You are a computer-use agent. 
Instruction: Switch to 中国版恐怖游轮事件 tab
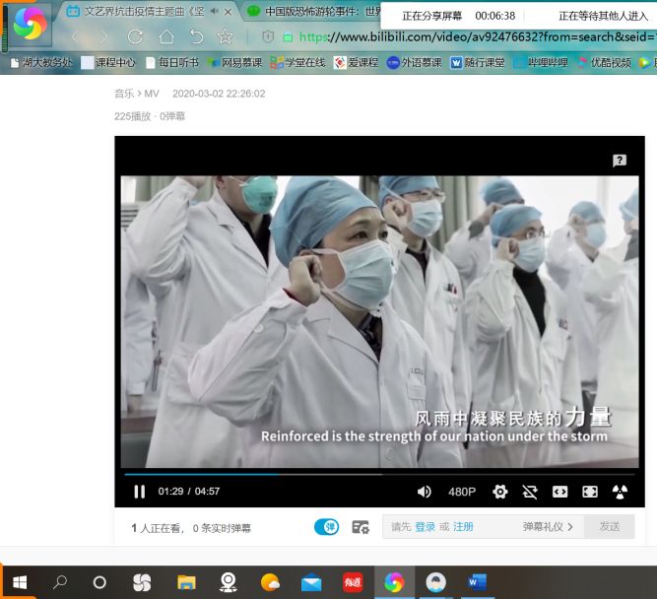314,11
